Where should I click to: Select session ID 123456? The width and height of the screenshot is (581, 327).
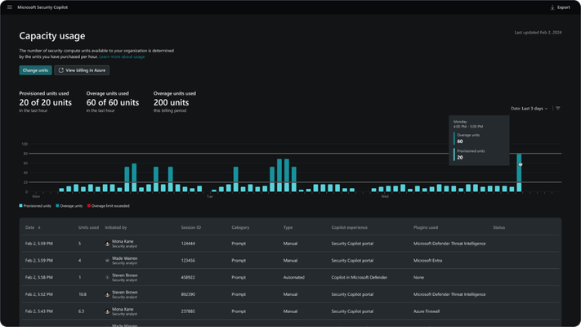pyautogui.click(x=188, y=261)
